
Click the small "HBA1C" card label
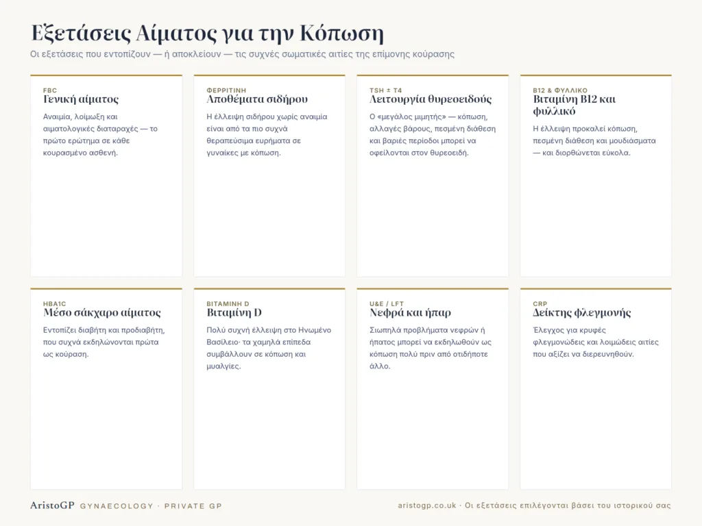point(54,303)
